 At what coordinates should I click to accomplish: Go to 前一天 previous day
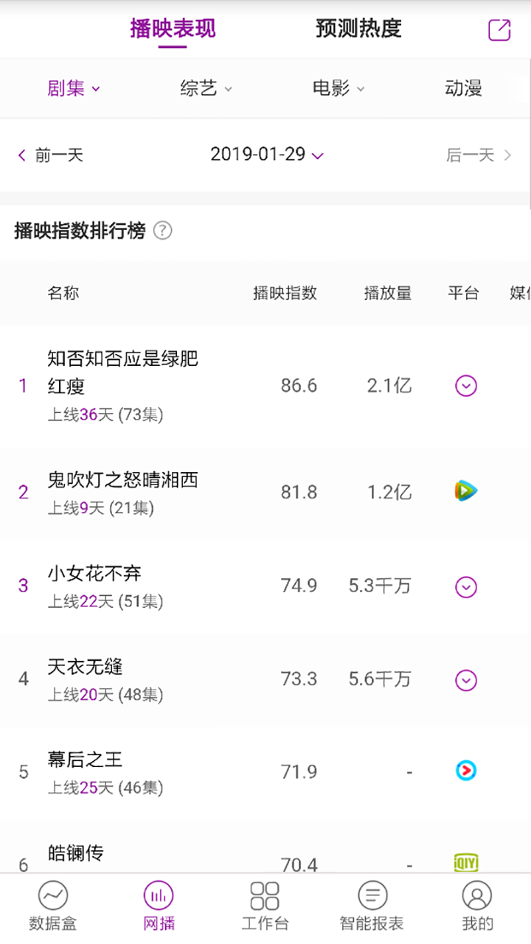[50, 155]
